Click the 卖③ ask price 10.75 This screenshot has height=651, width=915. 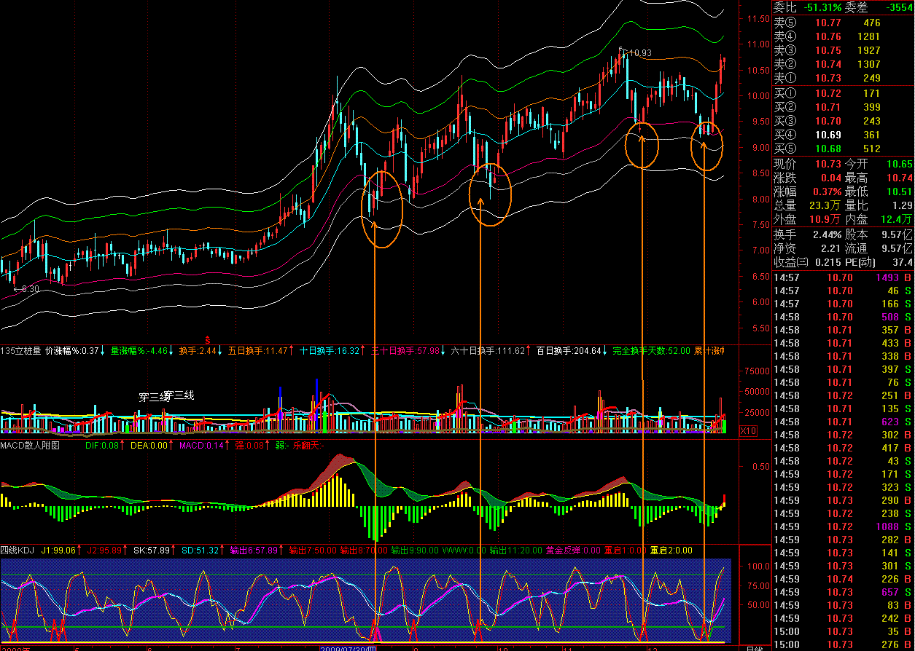pos(828,50)
